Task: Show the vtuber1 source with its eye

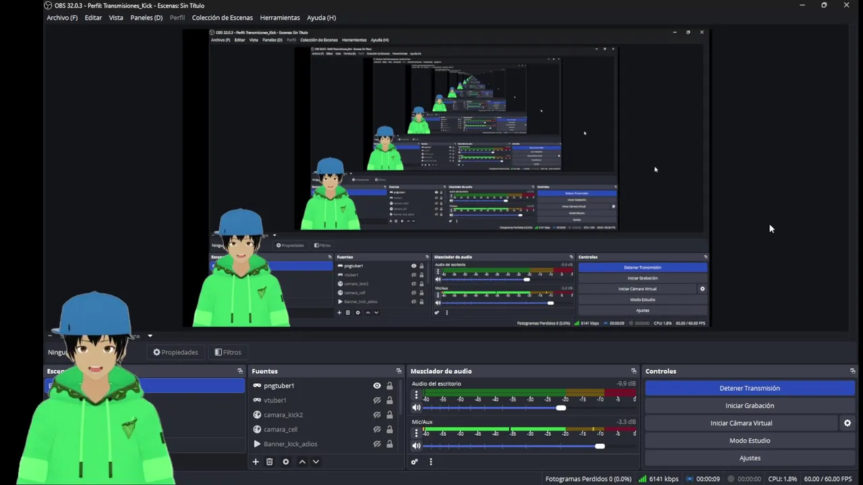Action: (377, 400)
